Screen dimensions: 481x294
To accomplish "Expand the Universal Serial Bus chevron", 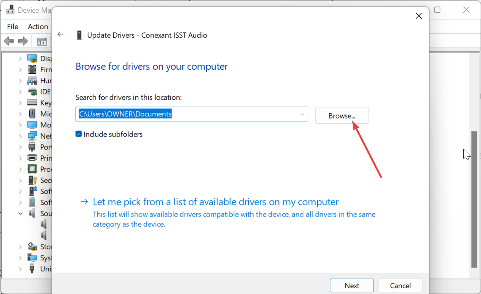I will click(20, 269).
